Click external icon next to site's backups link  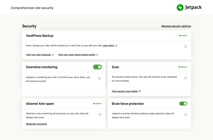click(53, 55)
